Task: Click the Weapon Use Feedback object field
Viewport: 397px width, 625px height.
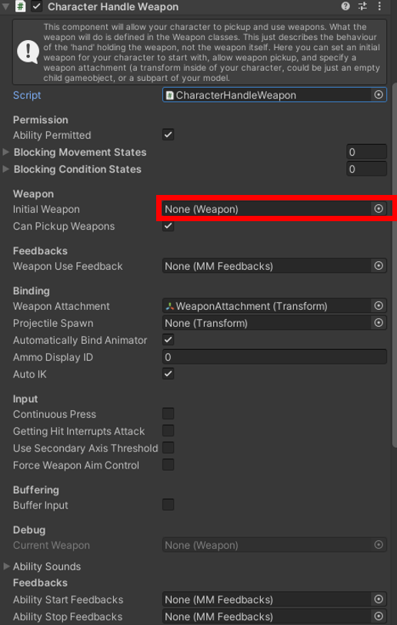Action: pos(275,265)
